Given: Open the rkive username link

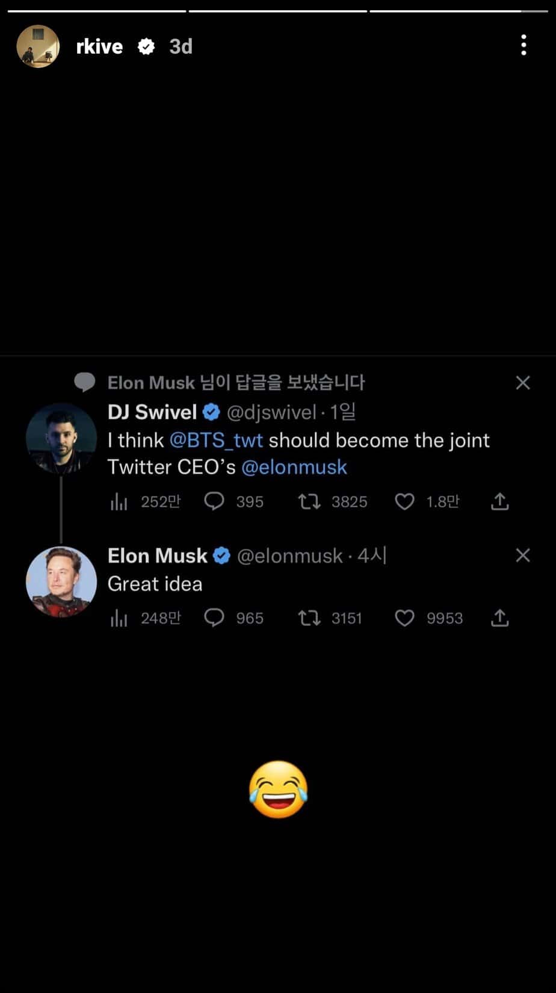Looking at the screenshot, I should tap(99, 46).
